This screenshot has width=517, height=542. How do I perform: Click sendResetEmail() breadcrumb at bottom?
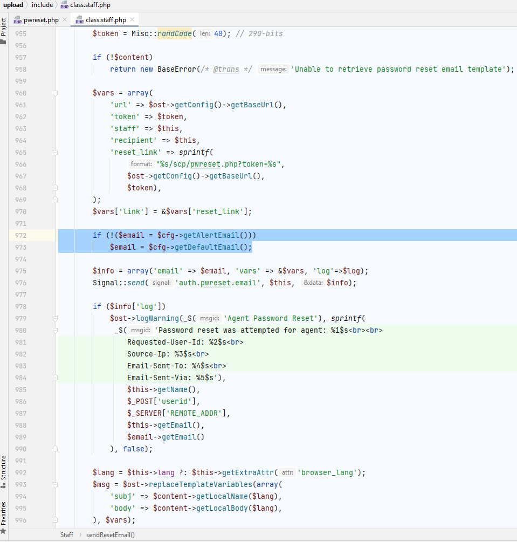(x=110, y=535)
